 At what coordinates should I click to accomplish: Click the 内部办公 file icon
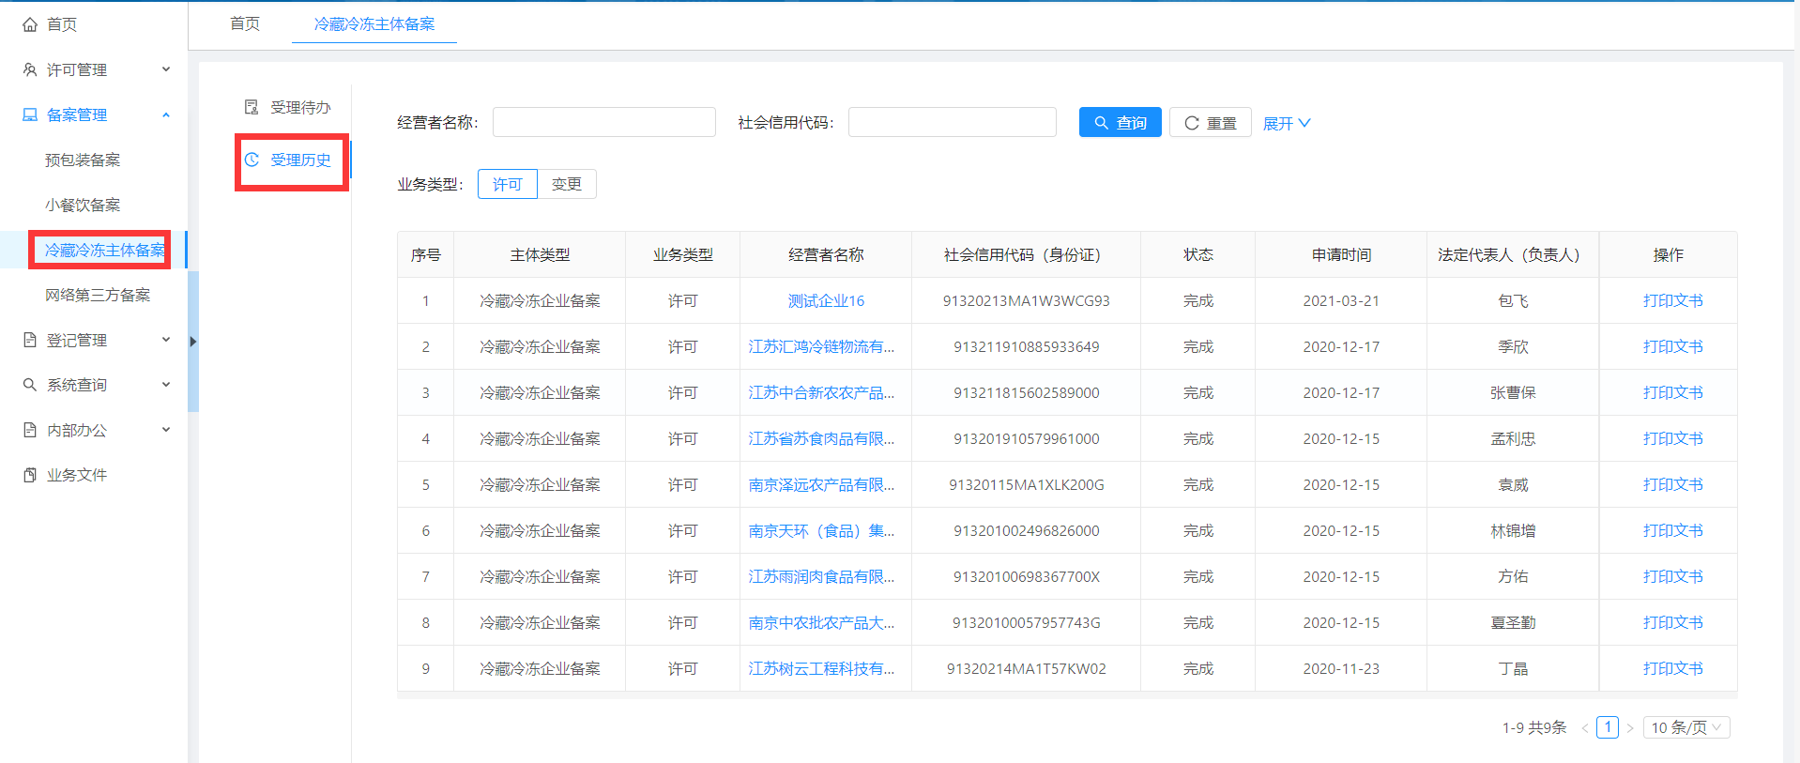(30, 430)
